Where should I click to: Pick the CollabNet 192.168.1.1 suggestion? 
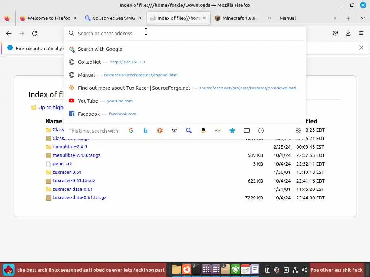(185, 62)
